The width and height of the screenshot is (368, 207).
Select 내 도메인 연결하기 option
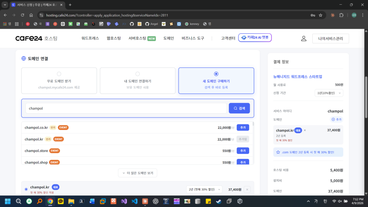[x=138, y=81]
